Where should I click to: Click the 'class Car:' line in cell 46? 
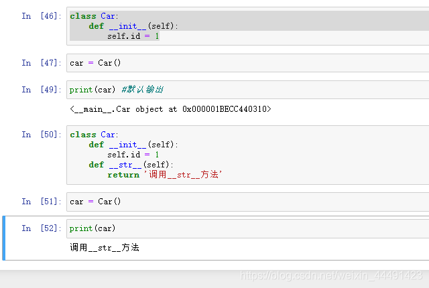click(x=94, y=16)
